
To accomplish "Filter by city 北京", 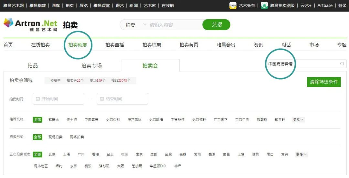I will [x=52, y=154].
